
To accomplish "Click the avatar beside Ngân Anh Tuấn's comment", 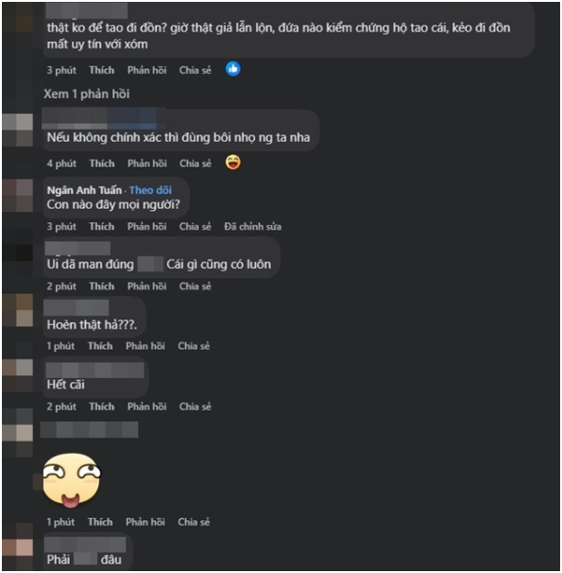I will pyautogui.click(x=18, y=196).
